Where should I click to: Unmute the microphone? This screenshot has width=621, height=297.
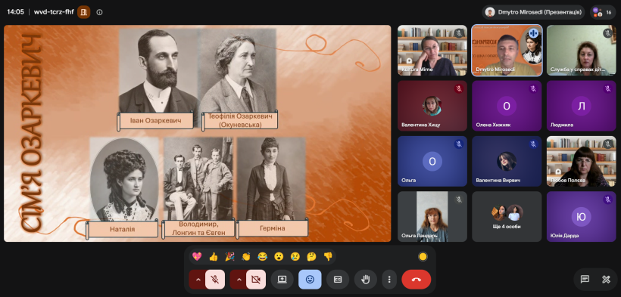(215, 279)
